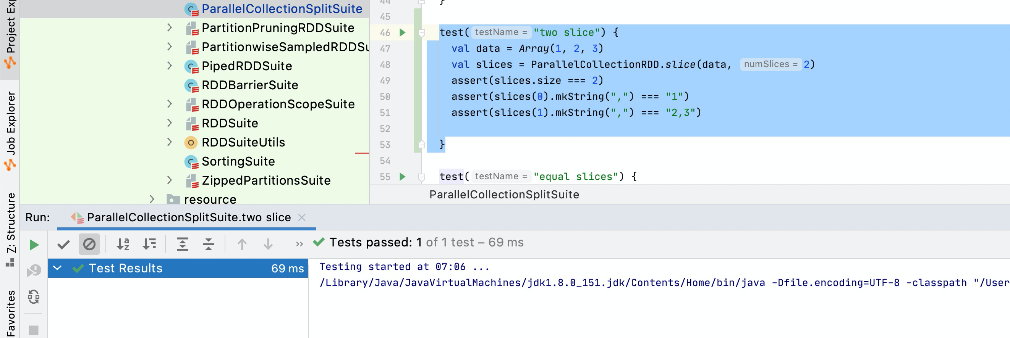1010x338 pixels.
Task: Expand RDDSuite tree node
Action: [169, 123]
